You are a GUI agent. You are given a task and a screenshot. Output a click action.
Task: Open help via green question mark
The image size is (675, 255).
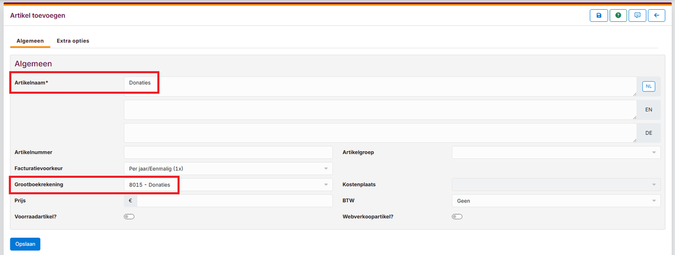tap(618, 16)
